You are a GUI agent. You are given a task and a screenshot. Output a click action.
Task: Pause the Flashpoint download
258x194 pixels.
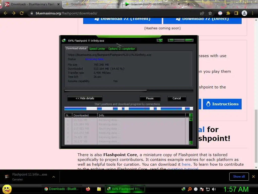point(150,98)
